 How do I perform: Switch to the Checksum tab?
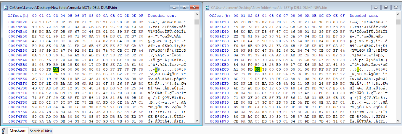click(x=18, y=130)
